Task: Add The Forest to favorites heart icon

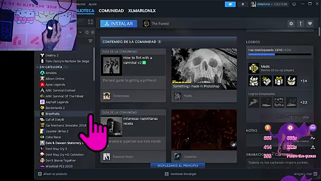Action: point(310,24)
